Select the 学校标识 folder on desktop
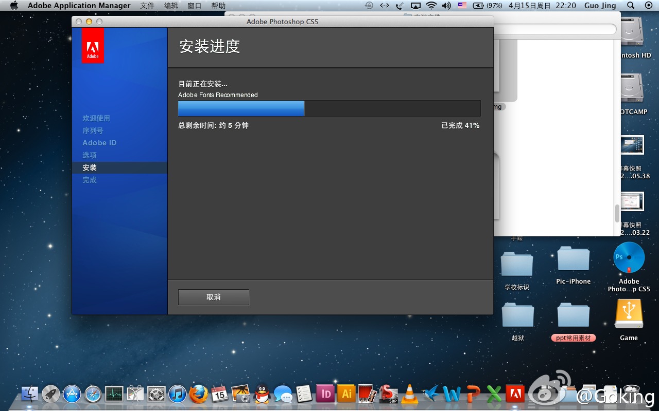Viewport: 659px width, 411px height. [517, 264]
